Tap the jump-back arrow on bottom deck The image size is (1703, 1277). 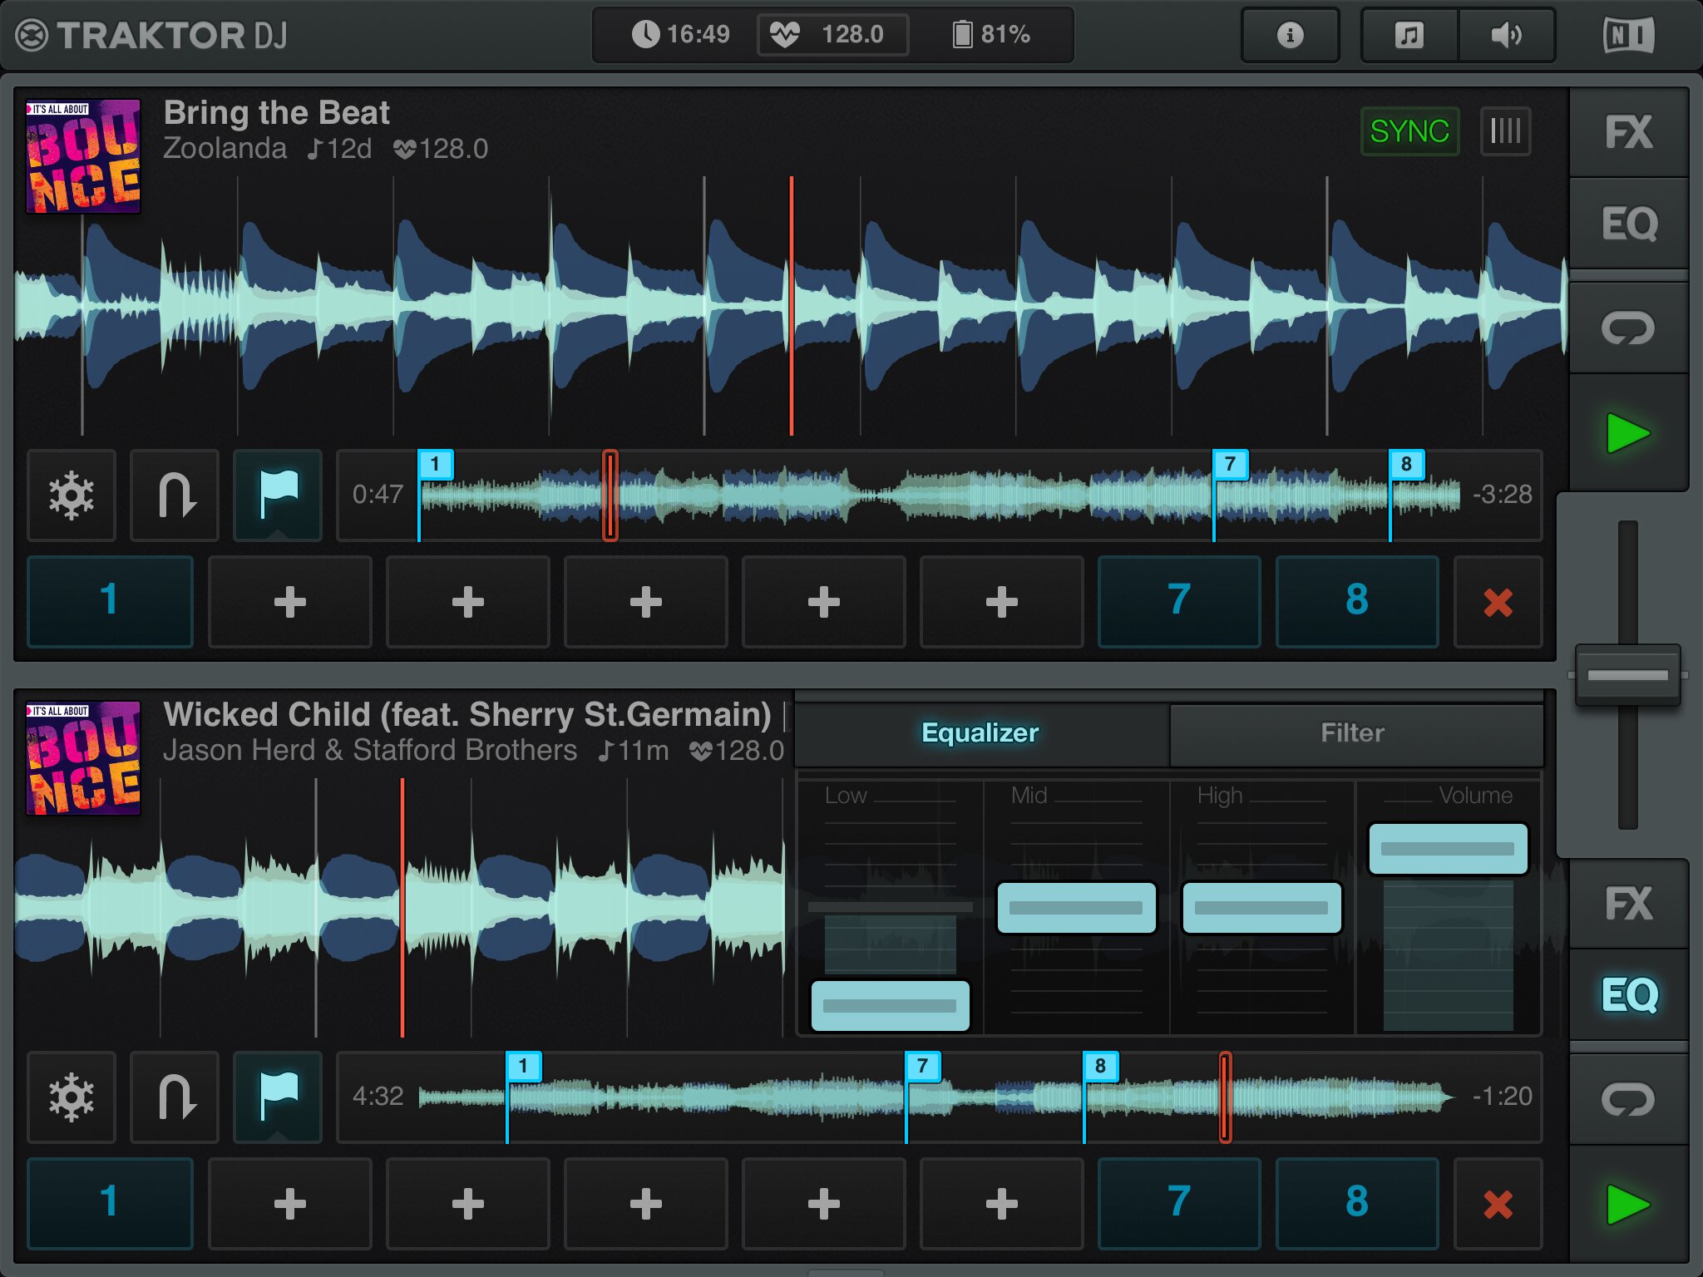point(175,1097)
